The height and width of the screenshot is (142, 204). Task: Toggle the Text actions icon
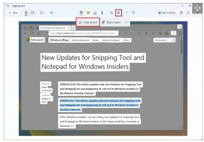118,13
